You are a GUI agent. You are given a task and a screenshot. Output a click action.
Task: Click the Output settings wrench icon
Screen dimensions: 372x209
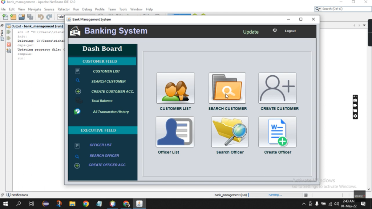point(9,51)
